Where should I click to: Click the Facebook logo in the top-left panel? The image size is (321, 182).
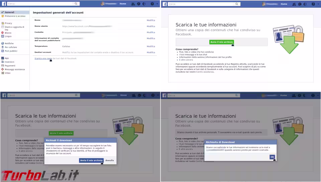point(4,4)
